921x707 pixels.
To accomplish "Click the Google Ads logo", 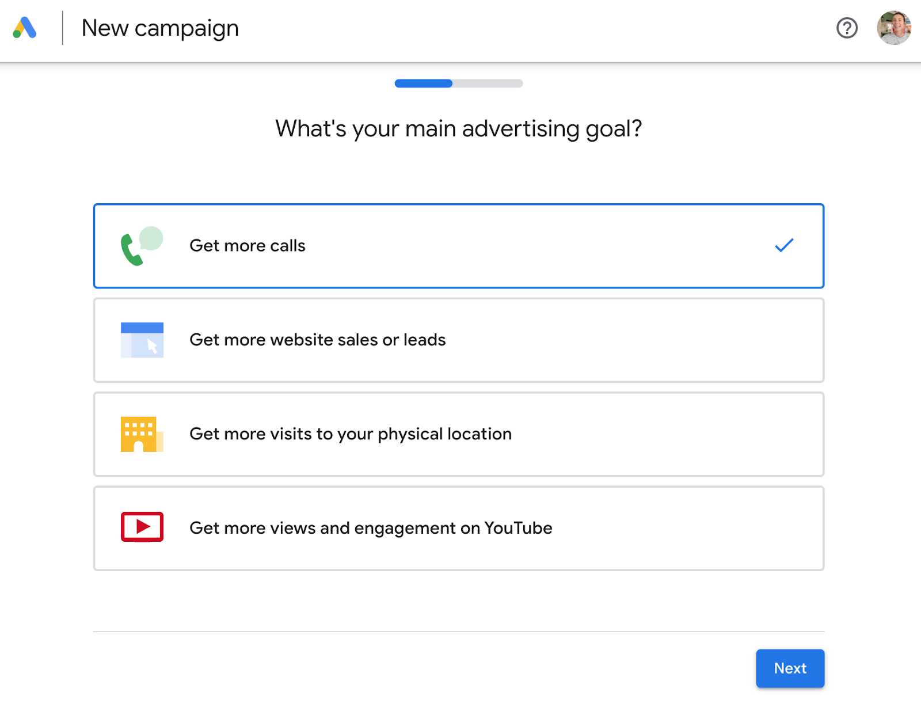I will [24, 28].
